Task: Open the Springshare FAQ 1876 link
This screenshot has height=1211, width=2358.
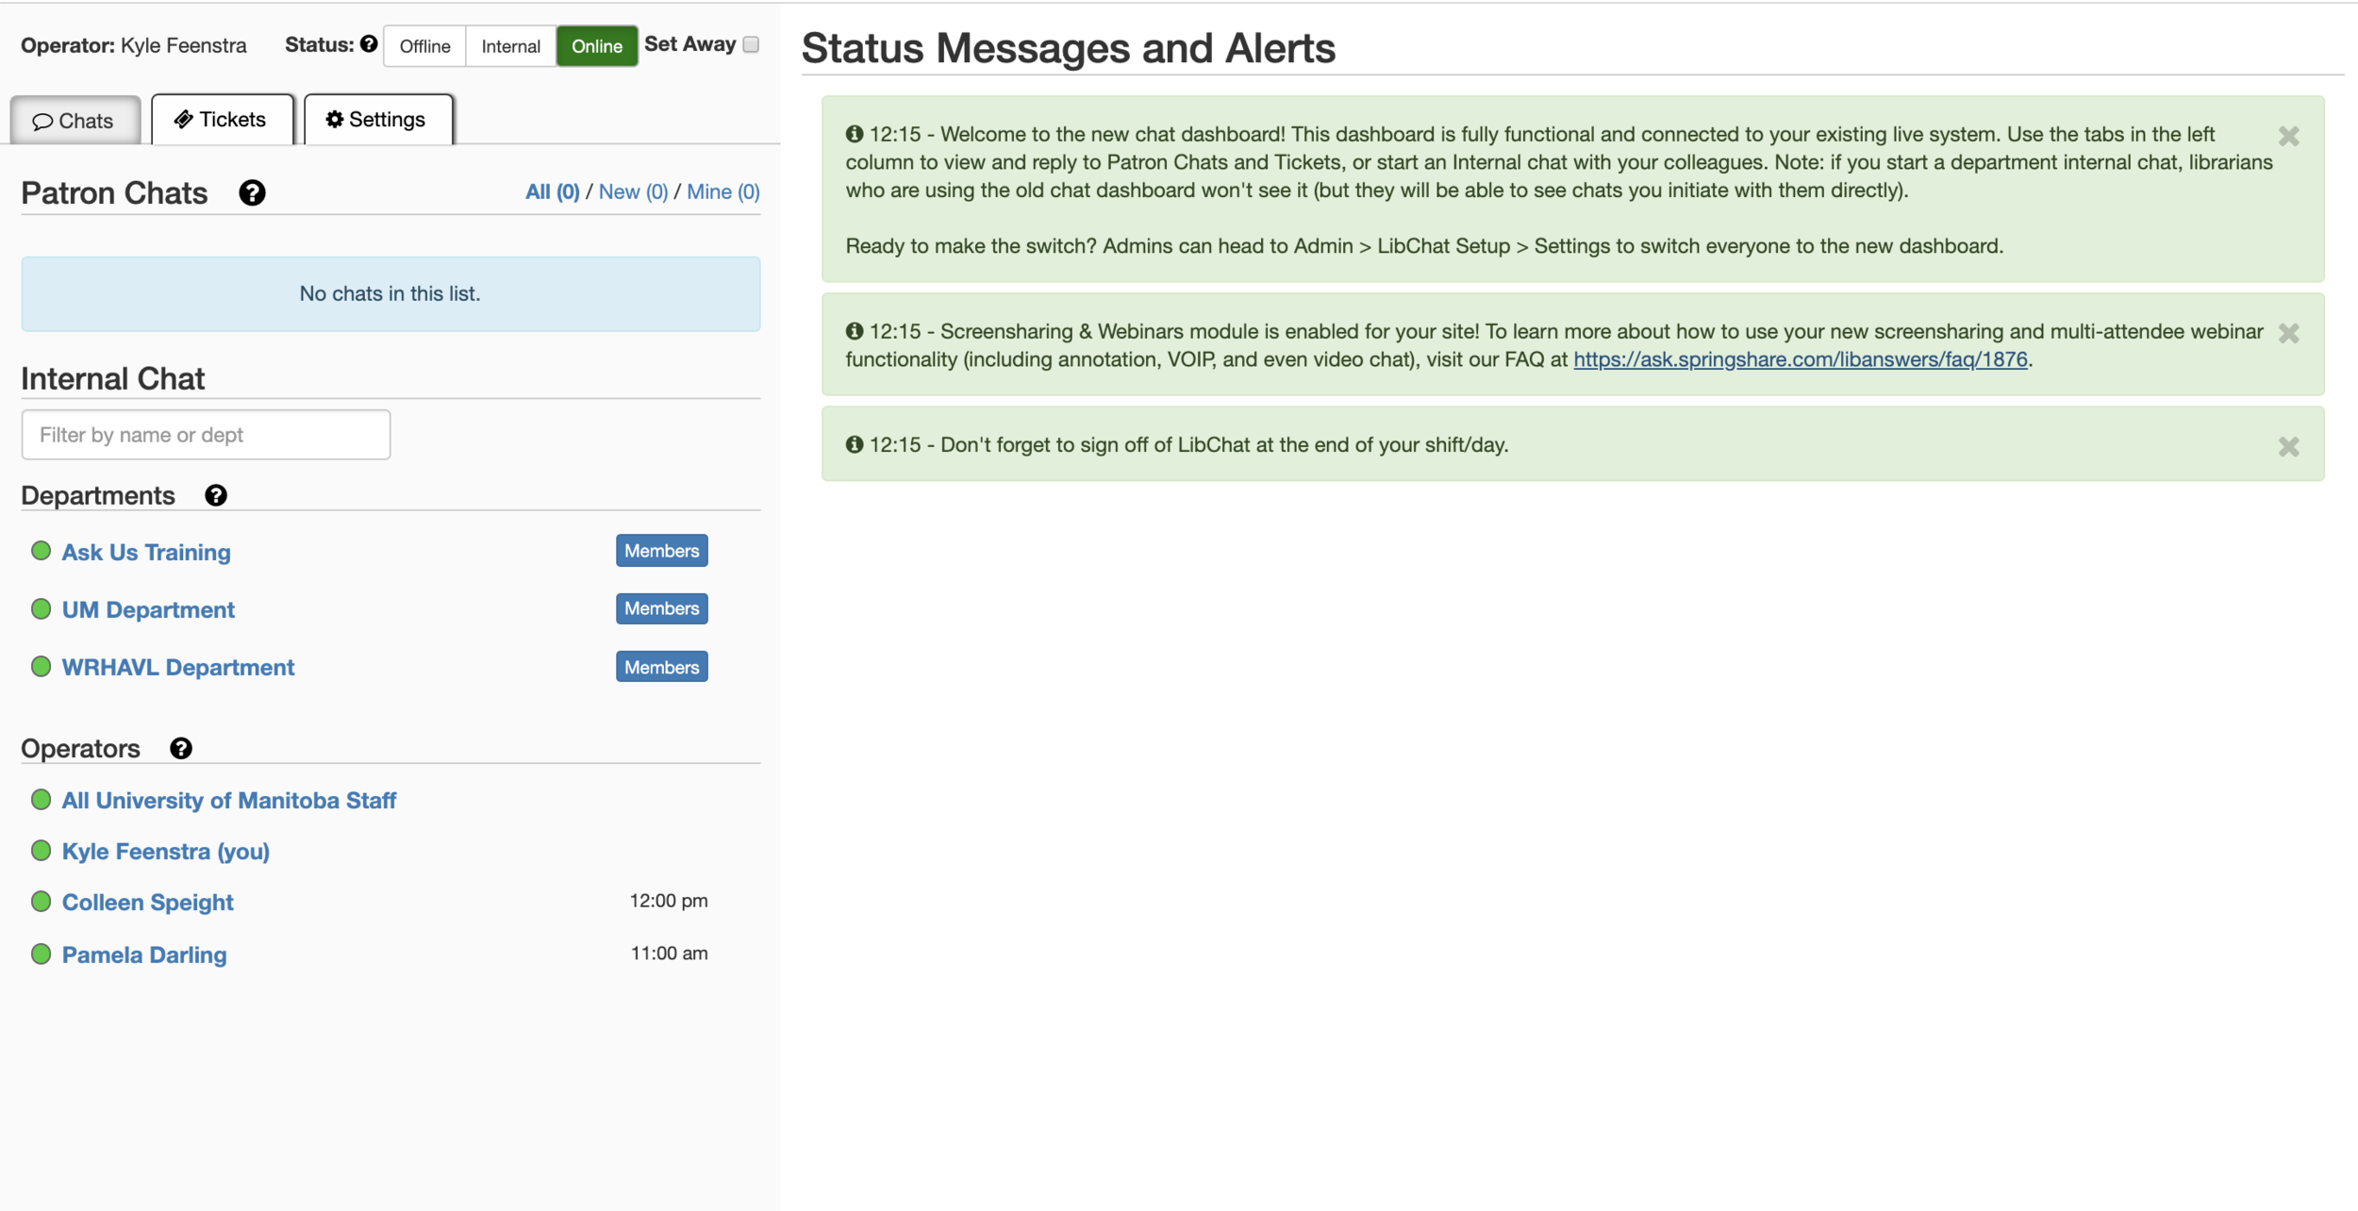Action: coord(1800,359)
